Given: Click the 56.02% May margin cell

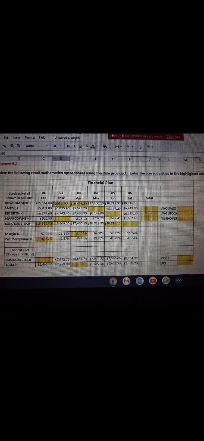Looking at the screenshot, I should 96,234.
